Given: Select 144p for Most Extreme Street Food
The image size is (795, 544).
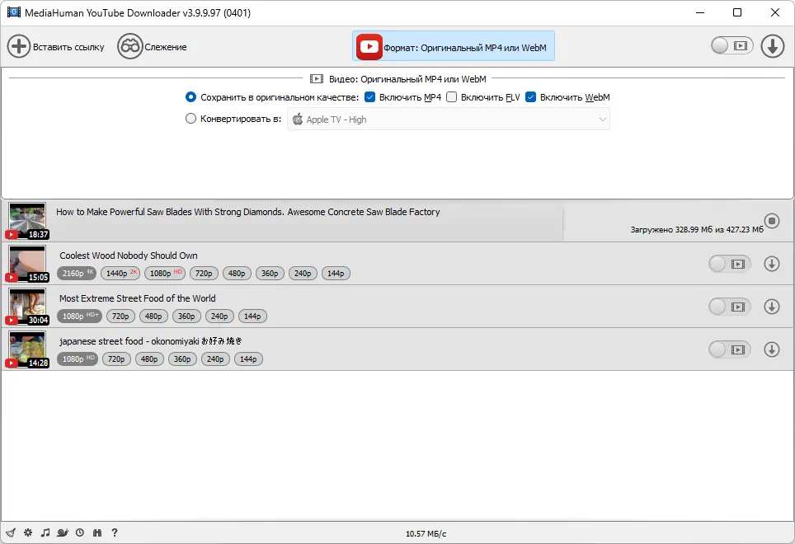Looking at the screenshot, I should point(252,316).
